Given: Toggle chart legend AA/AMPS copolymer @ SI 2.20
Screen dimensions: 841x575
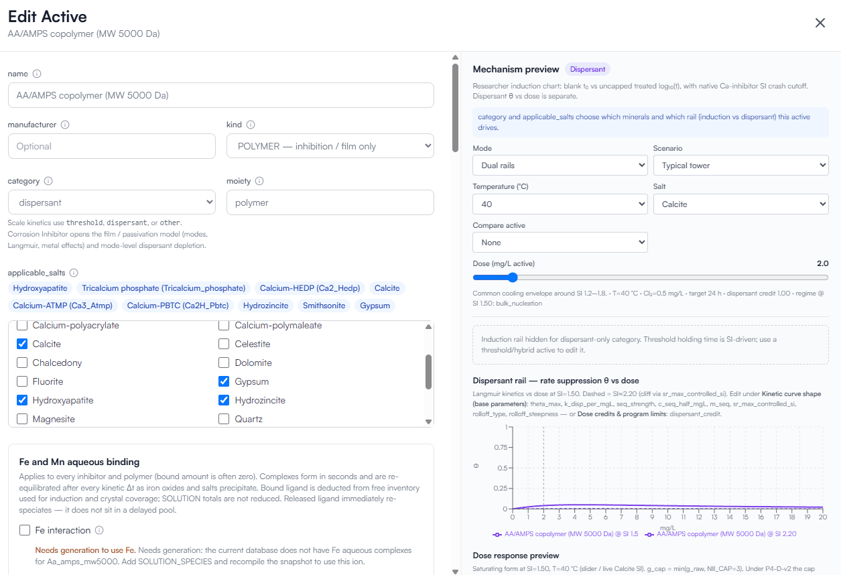Looking at the screenshot, I should pos(720,534).
